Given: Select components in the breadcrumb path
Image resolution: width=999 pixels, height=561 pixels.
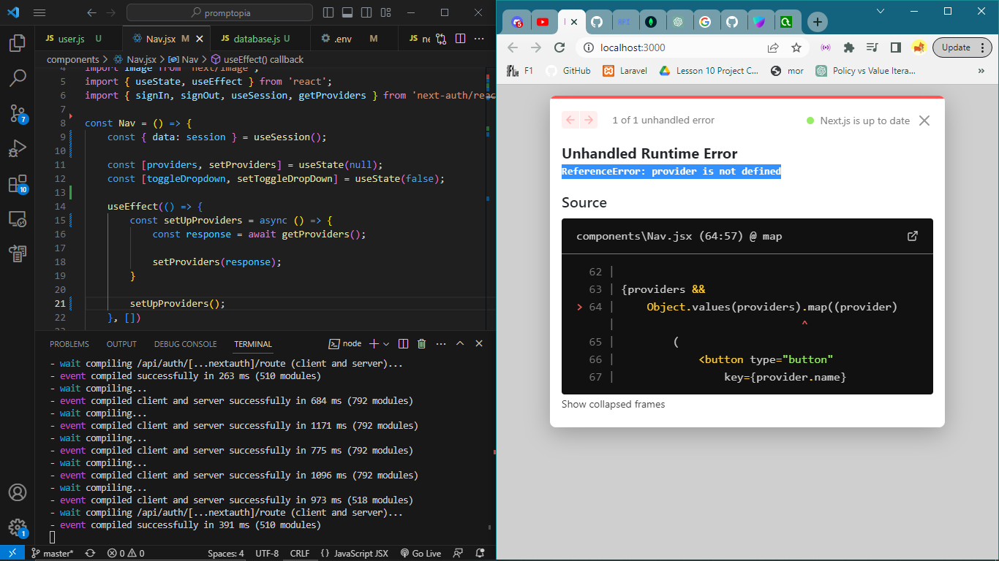Looking at the screenshot, I should coord(73,59).
